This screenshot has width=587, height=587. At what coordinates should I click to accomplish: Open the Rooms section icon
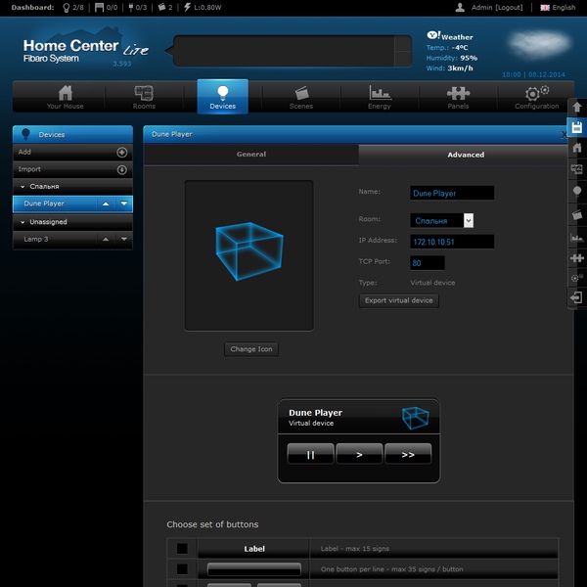click(x=144, y=93)
